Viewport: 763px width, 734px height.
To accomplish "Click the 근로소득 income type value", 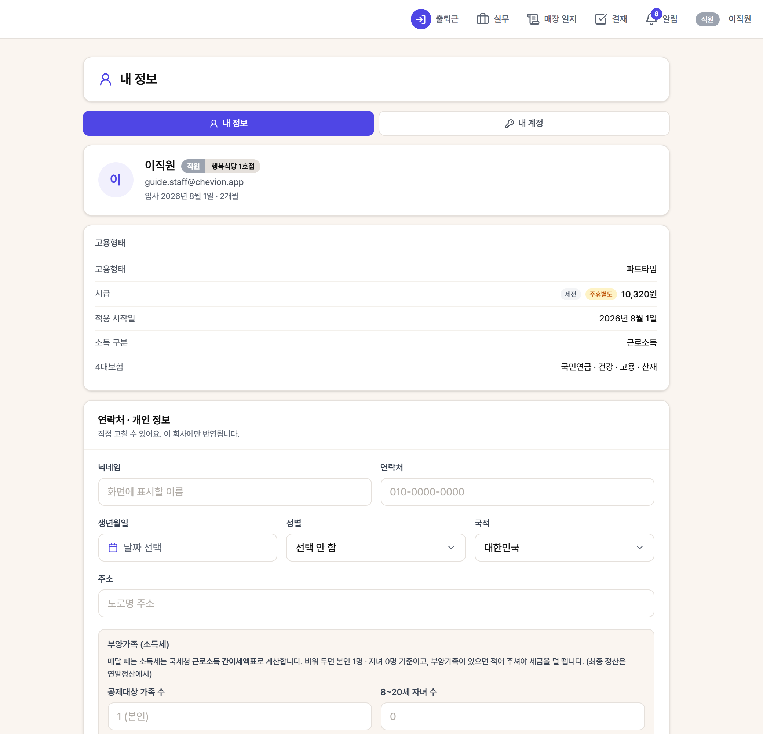I will coord(641,343).
